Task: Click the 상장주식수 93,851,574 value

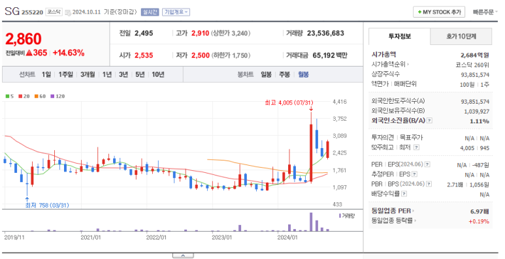Action: click(x=475, y=74)
